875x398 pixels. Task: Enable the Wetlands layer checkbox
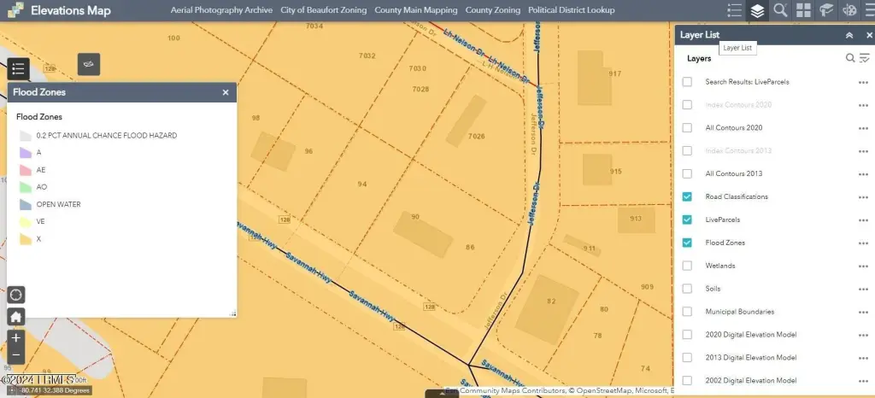[687, 266]
